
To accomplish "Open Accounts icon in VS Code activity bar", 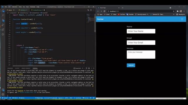I will 3,90.
